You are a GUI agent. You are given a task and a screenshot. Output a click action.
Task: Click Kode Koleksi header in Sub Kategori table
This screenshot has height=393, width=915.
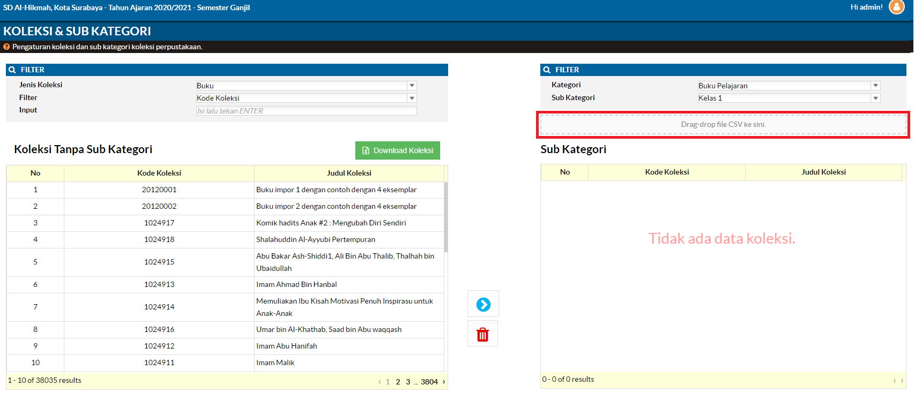click(x=667, y=172)
